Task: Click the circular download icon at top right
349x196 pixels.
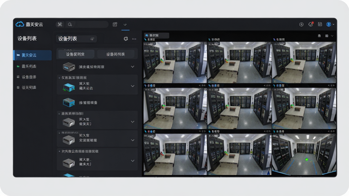Action: tap(301, 24)
